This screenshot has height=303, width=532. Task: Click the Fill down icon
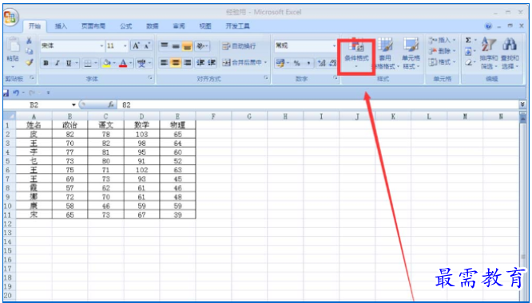pyautogui.click(x=468, y=52)
